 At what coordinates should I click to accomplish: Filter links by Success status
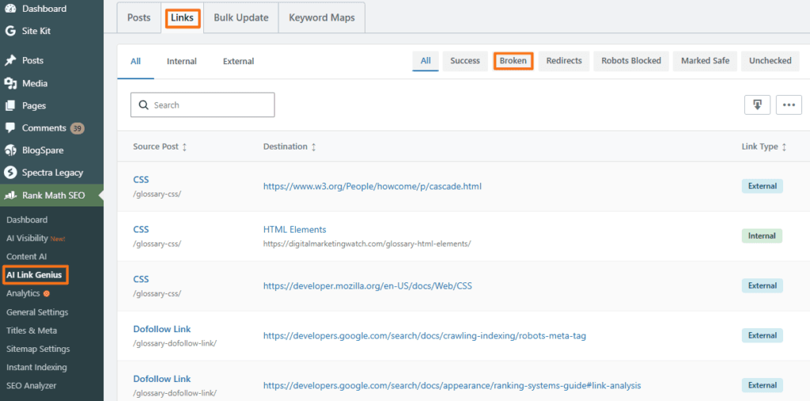click(465, 60)
